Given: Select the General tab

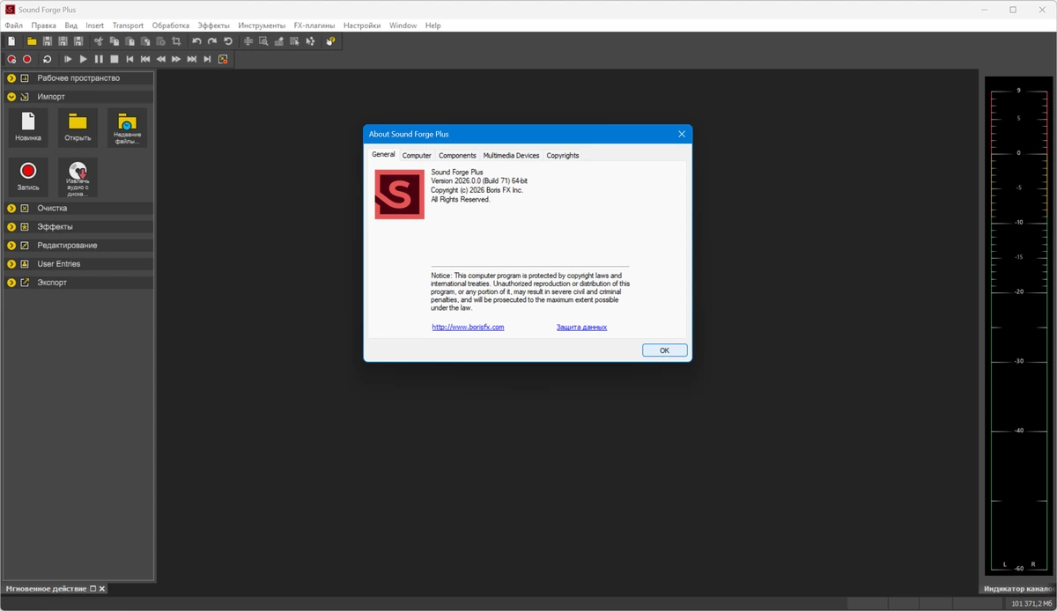Looking at the screenshot, I should click(x=383, y=154).
